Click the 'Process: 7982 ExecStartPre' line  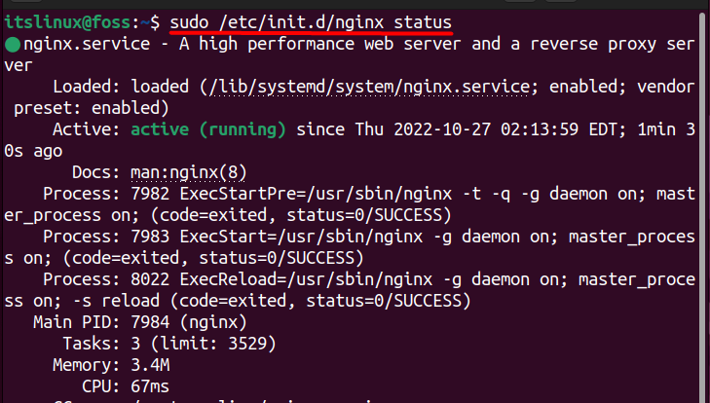click(x=369, y=195)
